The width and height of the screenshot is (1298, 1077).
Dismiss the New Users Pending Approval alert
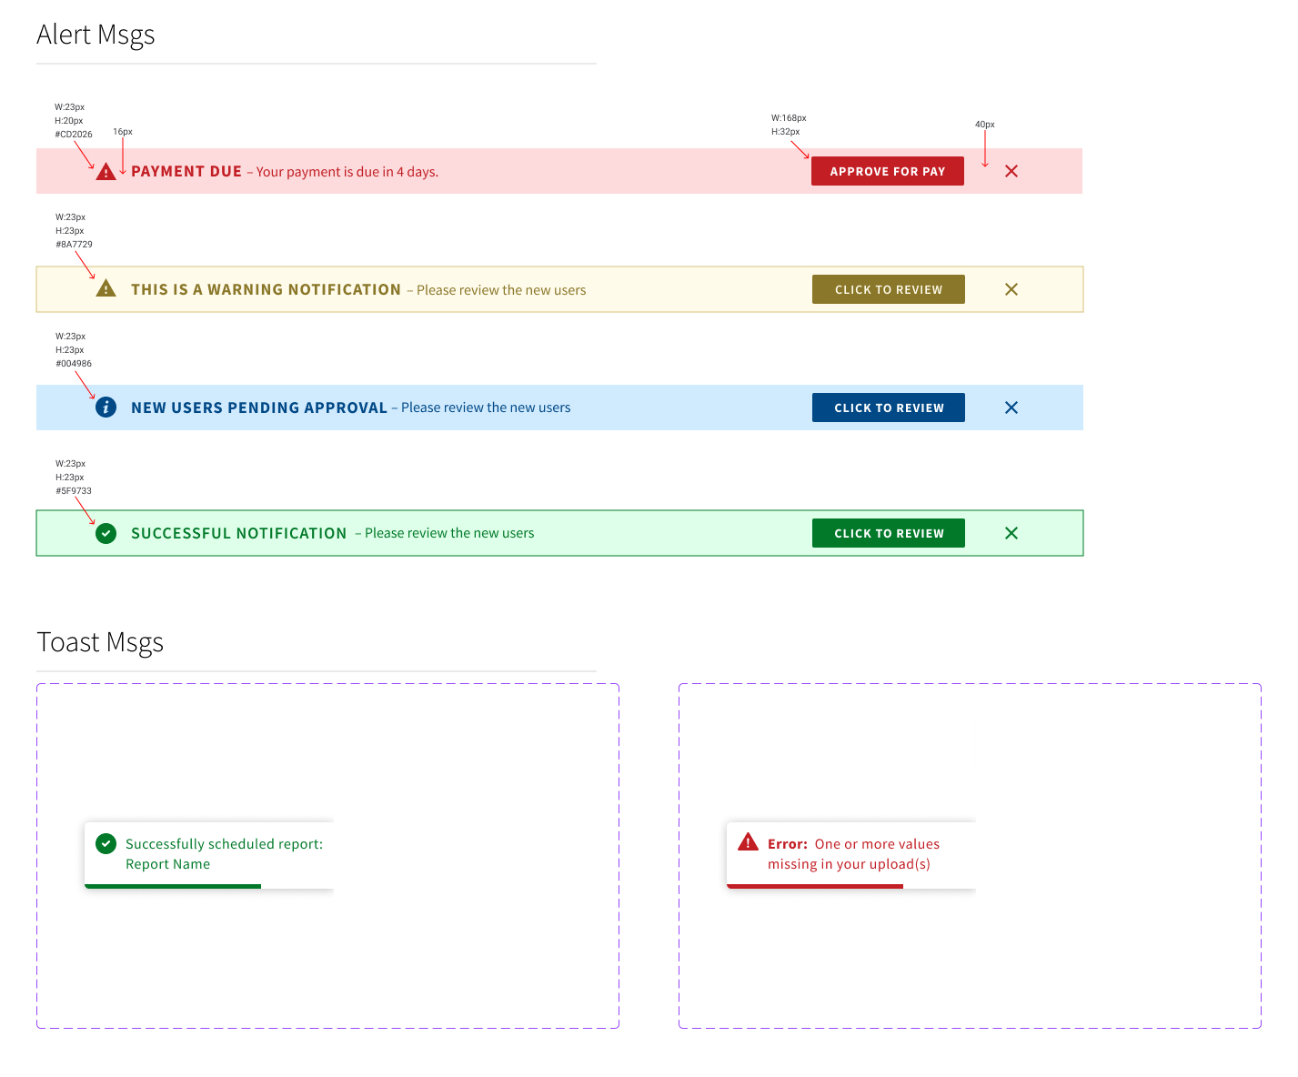(x=1011, y=408)
